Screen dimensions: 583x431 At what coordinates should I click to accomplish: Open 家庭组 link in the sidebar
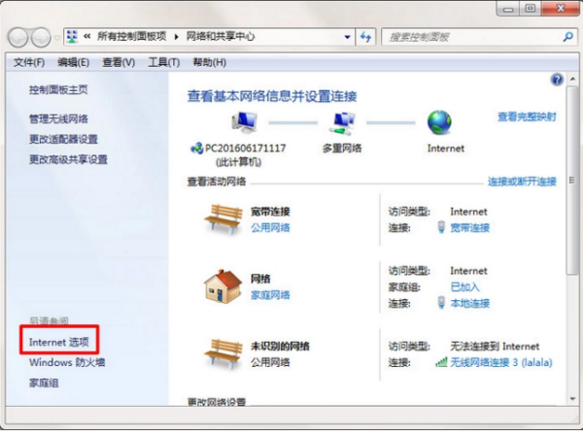(44, 382)
